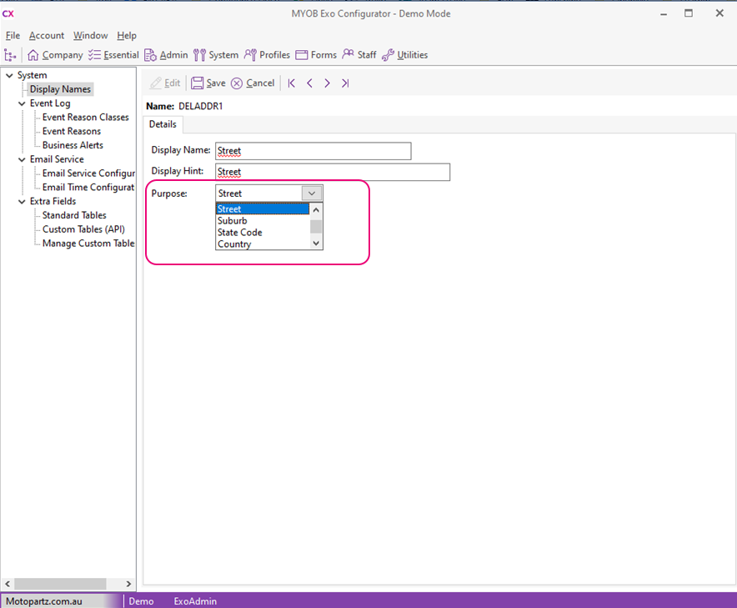Open the Purpose dropdown arrow
Screen dimensions: 737x608
click(x=312, y=193)
